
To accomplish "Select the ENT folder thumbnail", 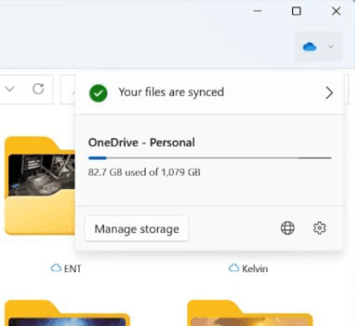I will 40,186.
